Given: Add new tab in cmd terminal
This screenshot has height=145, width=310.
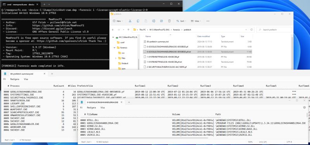Looking at the screenshot, I should pos(44,4).
